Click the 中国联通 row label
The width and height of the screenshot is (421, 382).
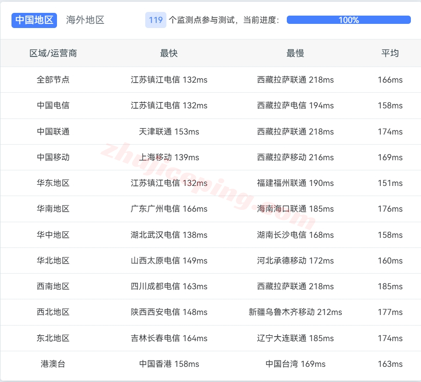click(x=53, y=131)
